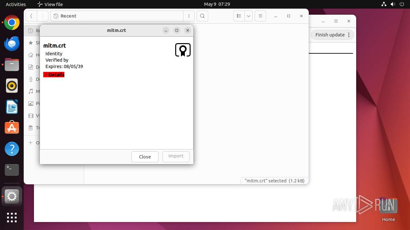
Task: Open Files hamburger menu
Action: 260,16
